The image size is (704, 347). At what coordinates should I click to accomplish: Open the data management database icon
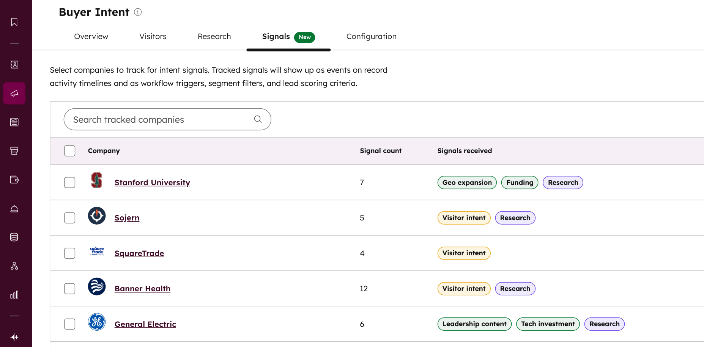click(14, 237)
